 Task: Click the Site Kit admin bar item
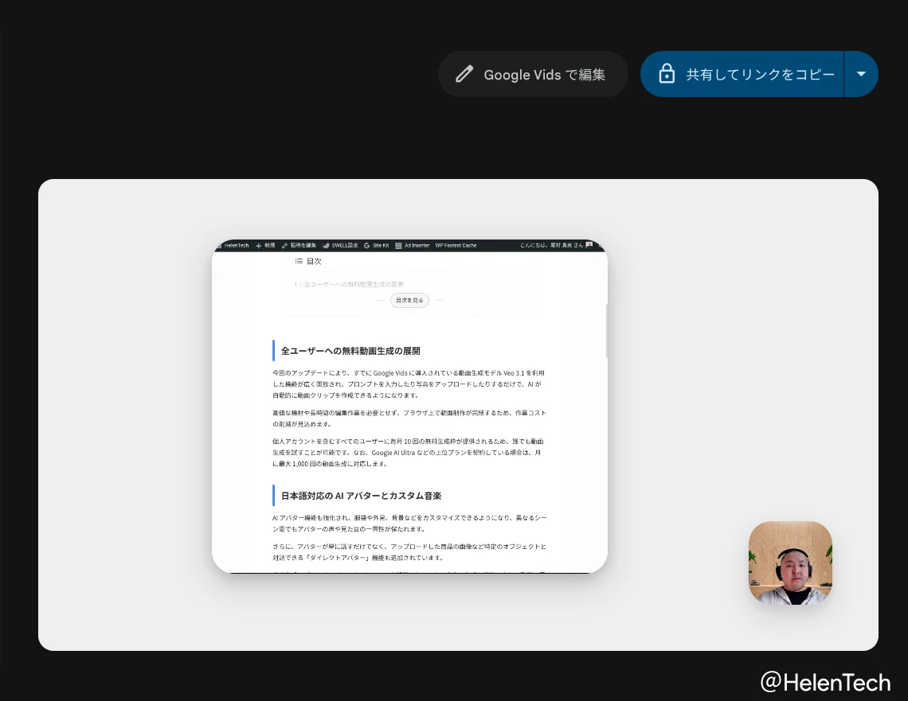click(x=377, y=245)
